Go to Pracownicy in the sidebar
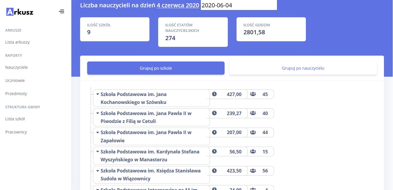This screenshot has height=190, width=393. [16, 132]
